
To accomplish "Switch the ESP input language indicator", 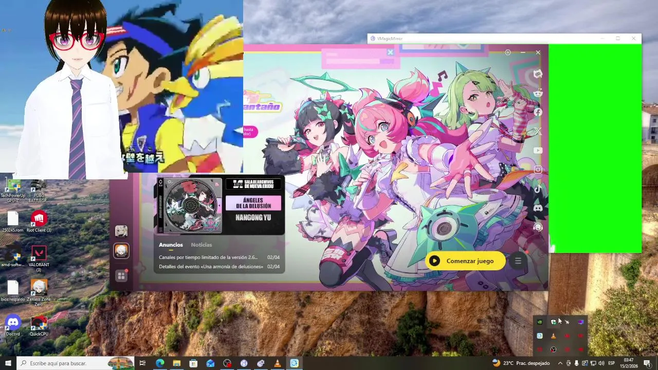I will point(612,363).
